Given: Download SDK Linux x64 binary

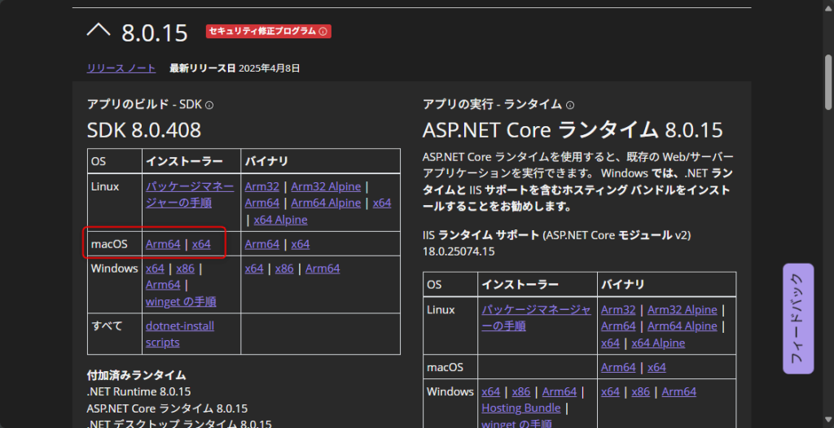Looking at the screenshot, I should (x=382, y=203).
